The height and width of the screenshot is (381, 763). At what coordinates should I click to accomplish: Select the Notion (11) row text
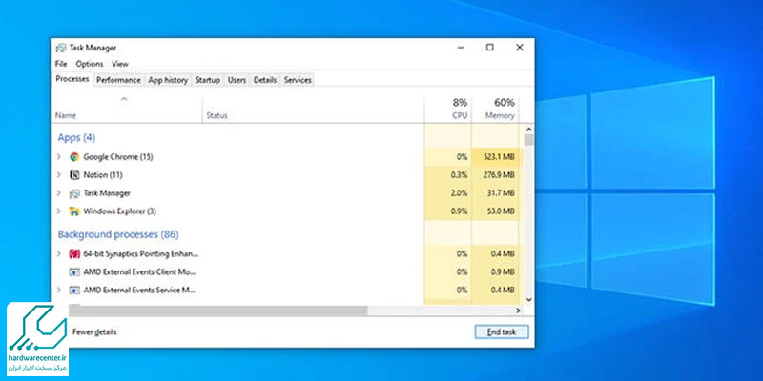click(103, 175)
